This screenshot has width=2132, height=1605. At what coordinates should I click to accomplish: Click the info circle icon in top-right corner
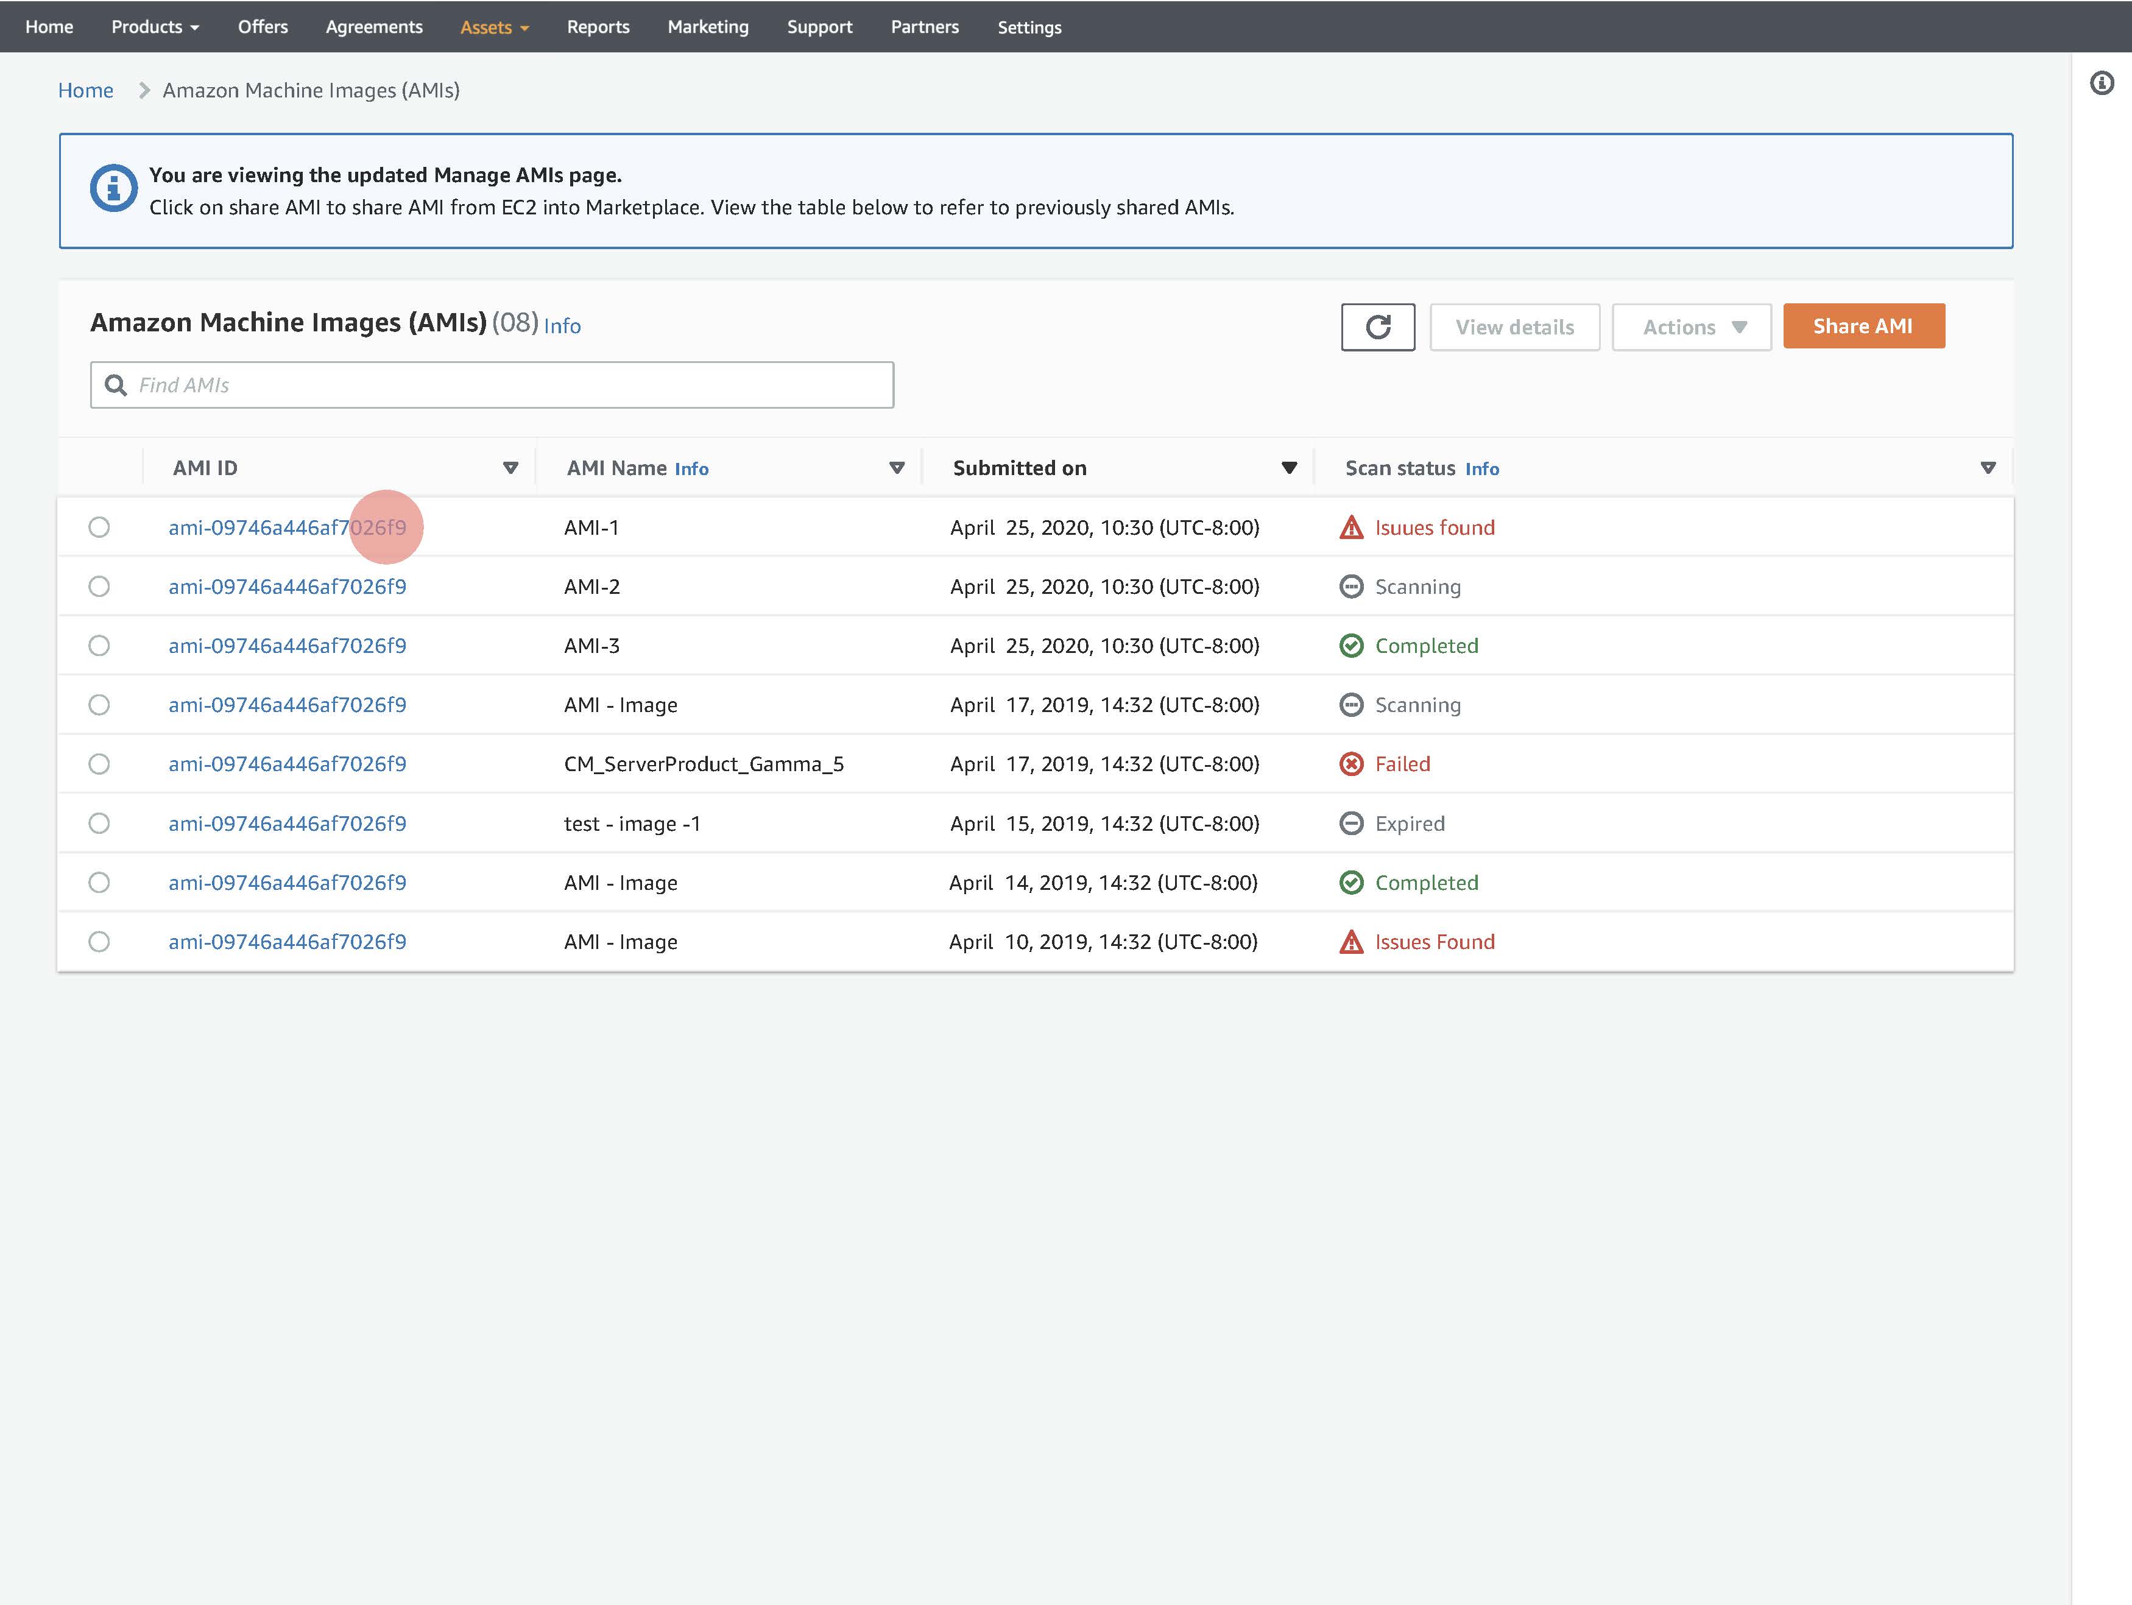click(2101, 83)
